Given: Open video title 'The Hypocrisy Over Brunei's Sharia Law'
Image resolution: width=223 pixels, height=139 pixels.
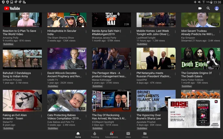Looking at the screenshot, I should 149,117.
